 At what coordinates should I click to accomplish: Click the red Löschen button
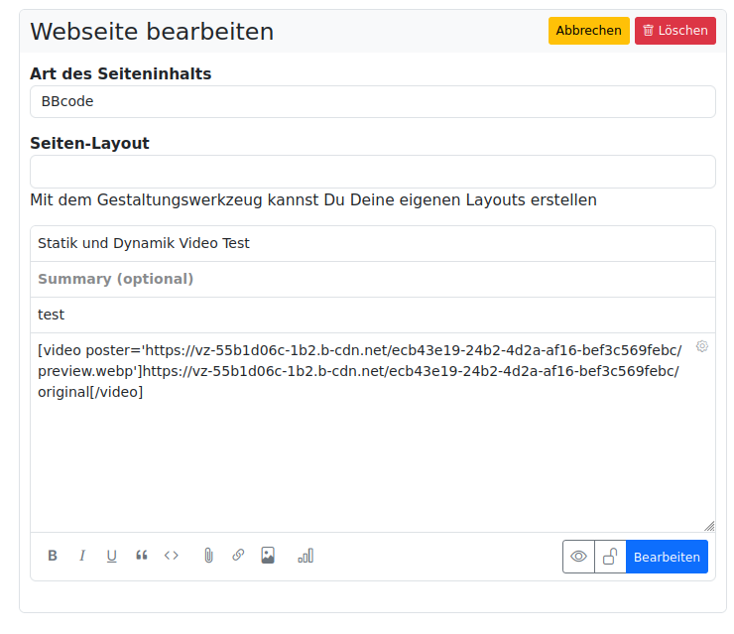(x=674, y=31)
